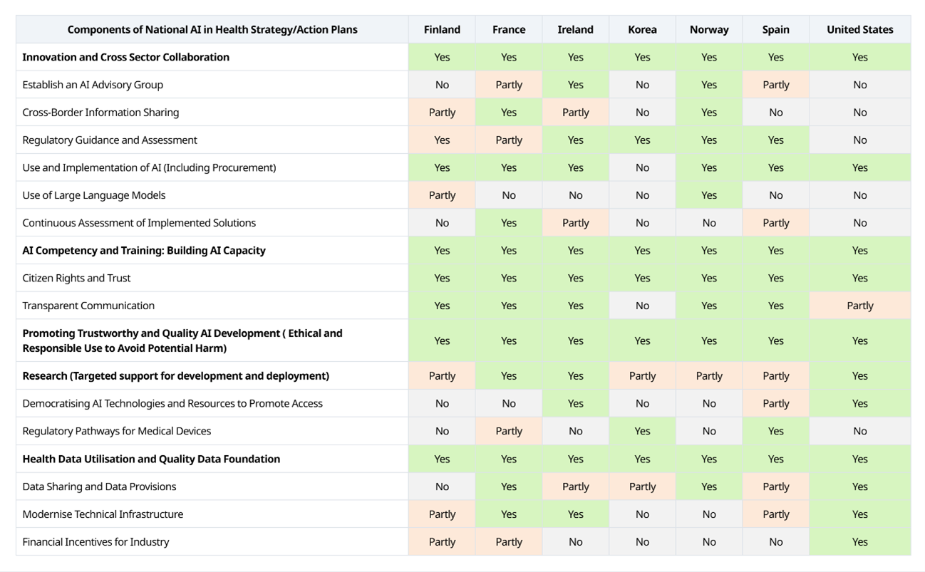Image resolution: width=925 pixels, height=572 pixels.
Task: Select the United States column header
Action: (859, 30)
